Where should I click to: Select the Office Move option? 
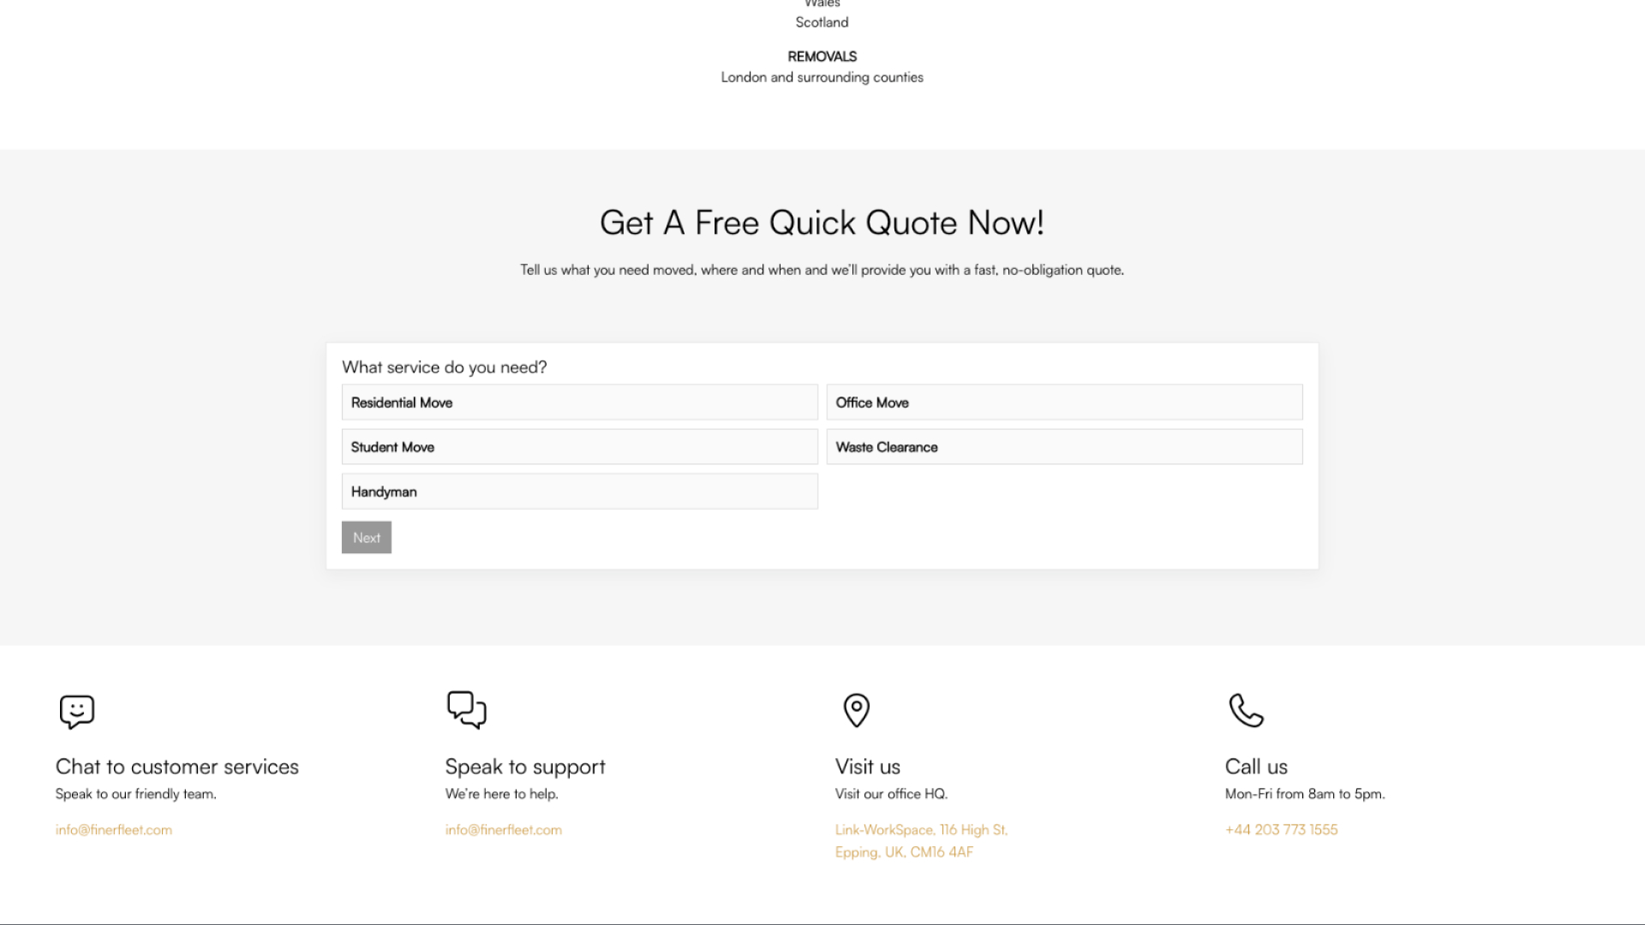1064,403
